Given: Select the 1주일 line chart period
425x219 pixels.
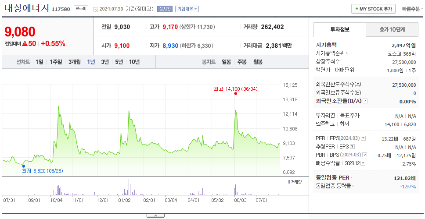Looking at the screenshot, I should click(x=56, y=62).
